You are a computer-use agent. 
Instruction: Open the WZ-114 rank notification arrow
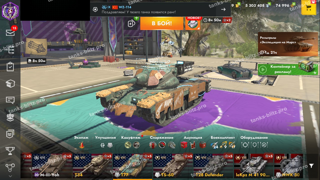(x=223, y=9)
